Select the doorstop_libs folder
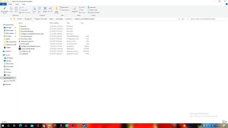The height and width of the screenshot is (128, 228). coord(25,29)
